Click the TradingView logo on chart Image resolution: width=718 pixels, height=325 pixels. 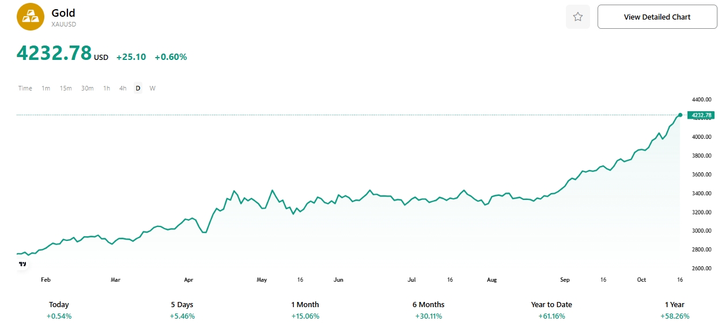pyautogui.click(x=22, y=264)
